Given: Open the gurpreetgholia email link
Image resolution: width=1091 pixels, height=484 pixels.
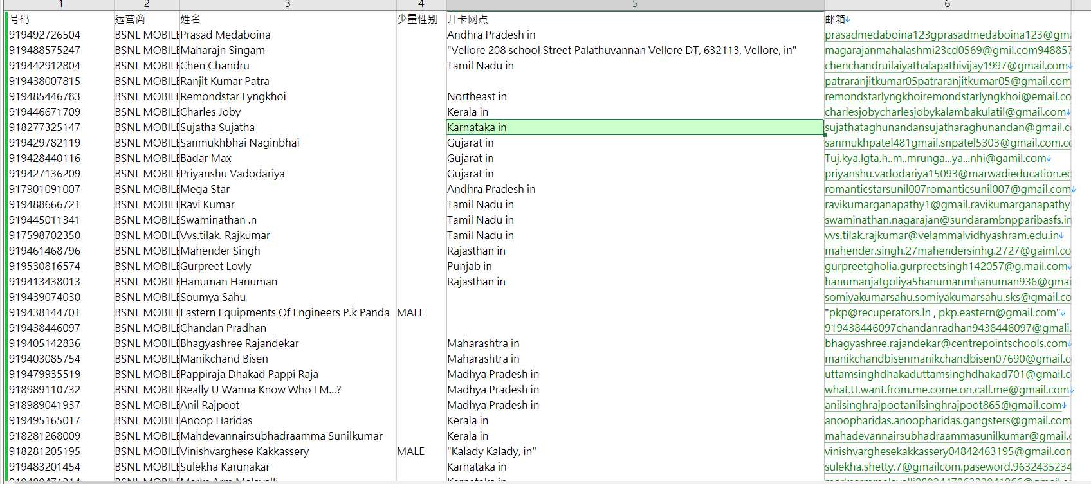Looking at the screenshot, I should click(x=946, y=266).
